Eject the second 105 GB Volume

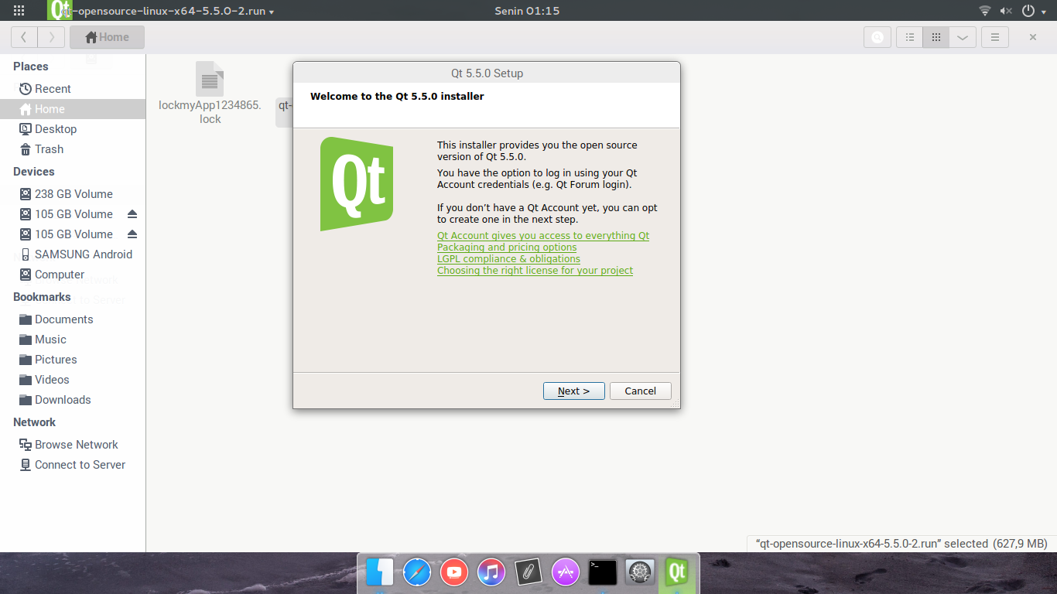(132, 234)
